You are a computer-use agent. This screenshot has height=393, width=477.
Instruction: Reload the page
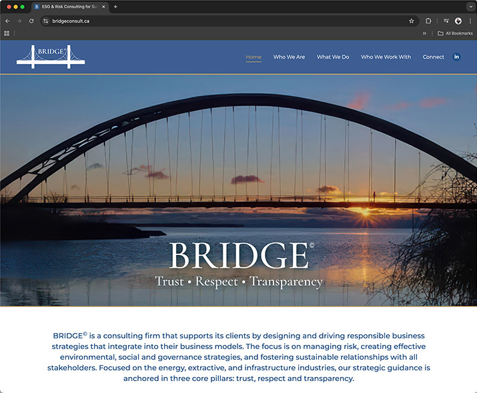31,21
